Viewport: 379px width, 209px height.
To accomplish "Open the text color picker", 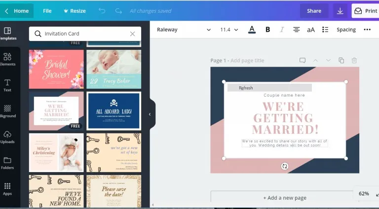I will 252,30.
